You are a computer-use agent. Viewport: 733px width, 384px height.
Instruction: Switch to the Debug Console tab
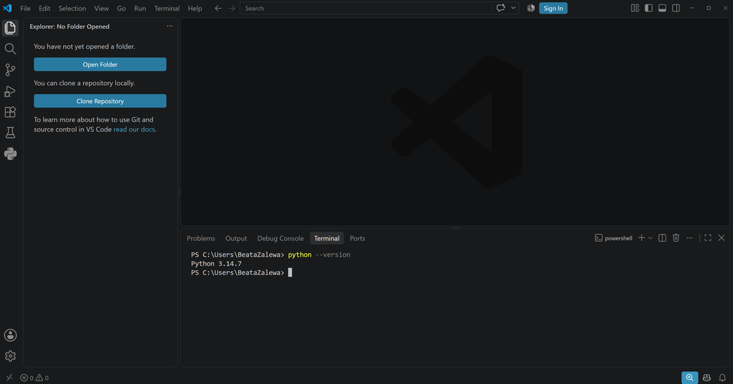281,238
